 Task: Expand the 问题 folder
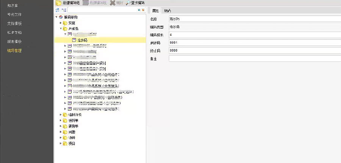click(61, 132)
